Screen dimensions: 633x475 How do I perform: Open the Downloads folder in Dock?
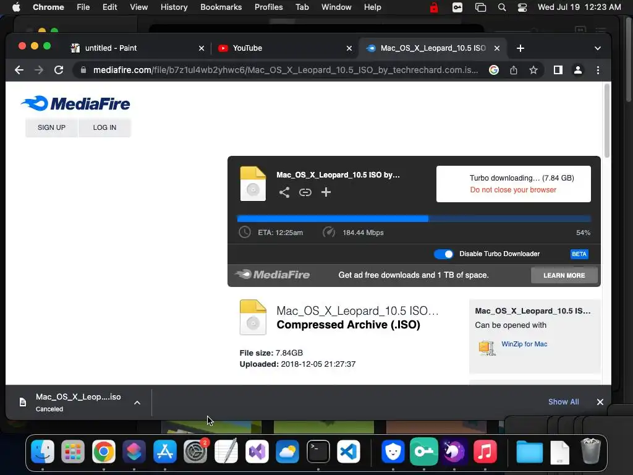point(529,451)
